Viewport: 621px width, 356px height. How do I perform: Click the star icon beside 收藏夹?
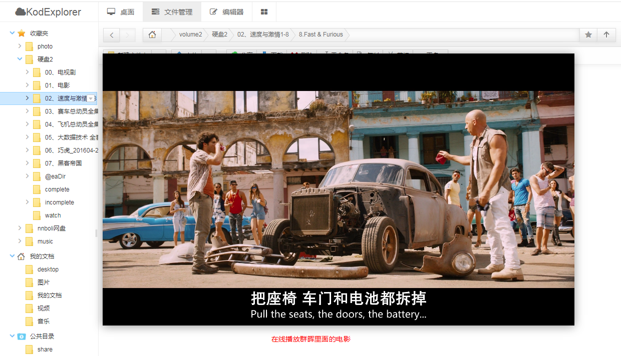tap(22, 33)
